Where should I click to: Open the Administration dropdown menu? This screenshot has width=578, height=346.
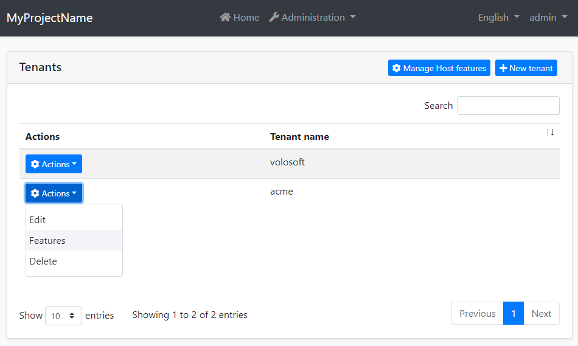[x=312, y=18]
